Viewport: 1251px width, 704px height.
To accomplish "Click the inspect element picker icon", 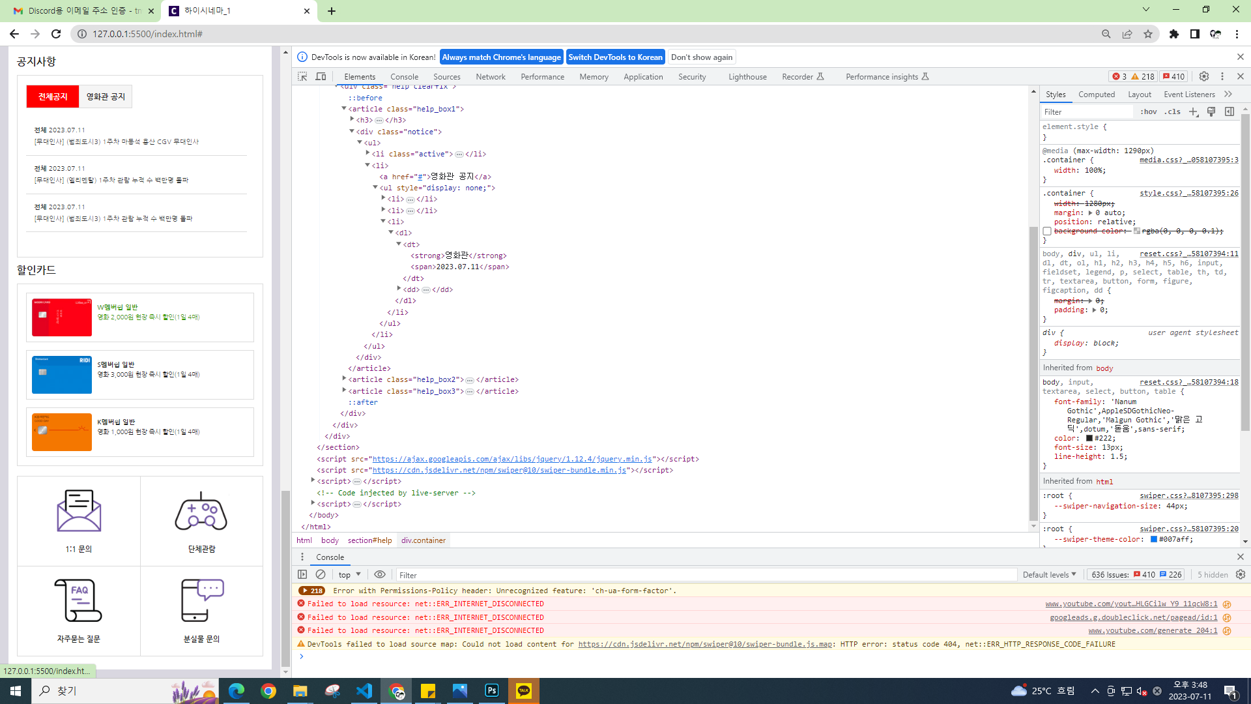I will [302, 76].
